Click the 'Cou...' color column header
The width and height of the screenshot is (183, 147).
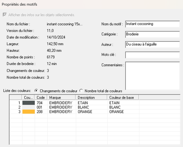point(29,98)
